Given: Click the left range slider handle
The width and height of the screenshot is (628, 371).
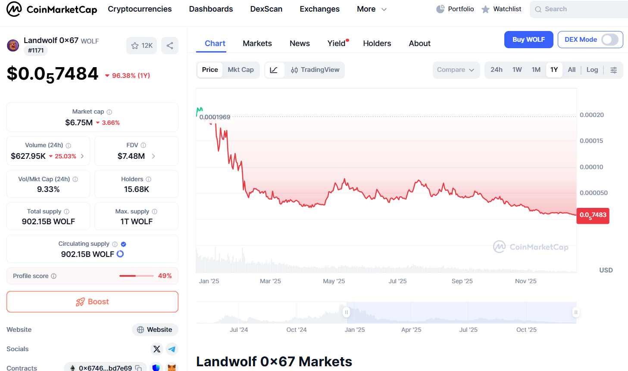Looking at the screenshot, I should [346, 312].
